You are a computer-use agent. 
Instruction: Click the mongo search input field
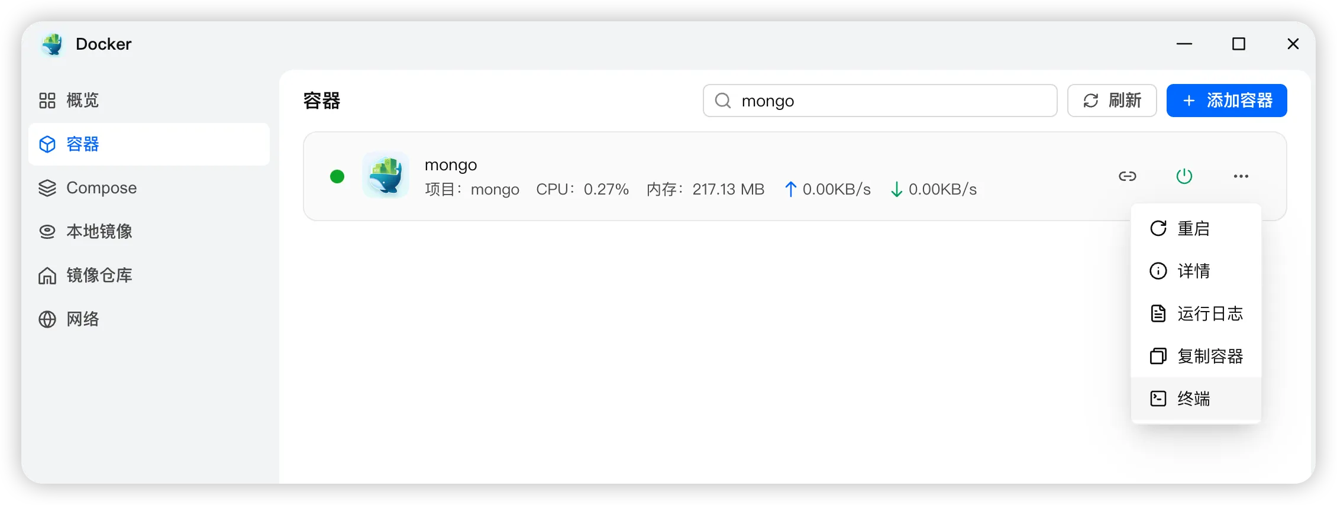[x=880, y=101]
